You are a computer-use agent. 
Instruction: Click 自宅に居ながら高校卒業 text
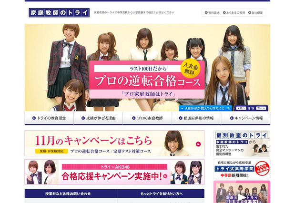pyautogui.click(x=234, y=163)
